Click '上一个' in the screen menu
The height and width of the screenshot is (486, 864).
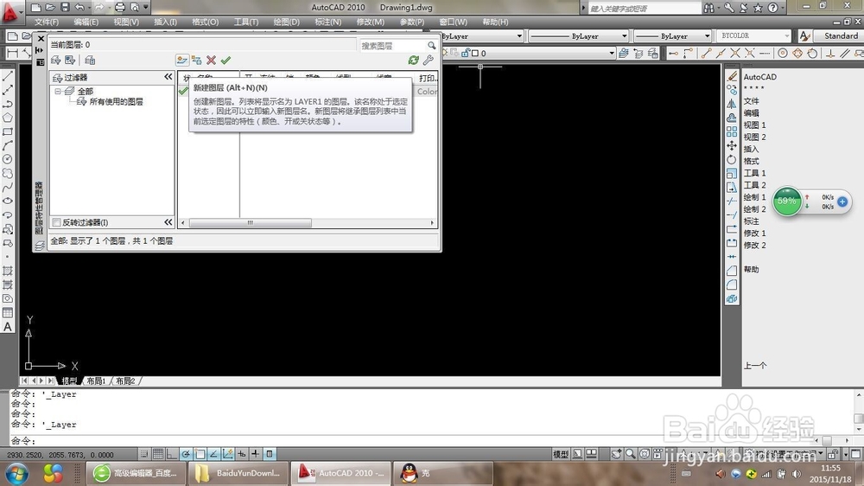click(x=755, y=366)
